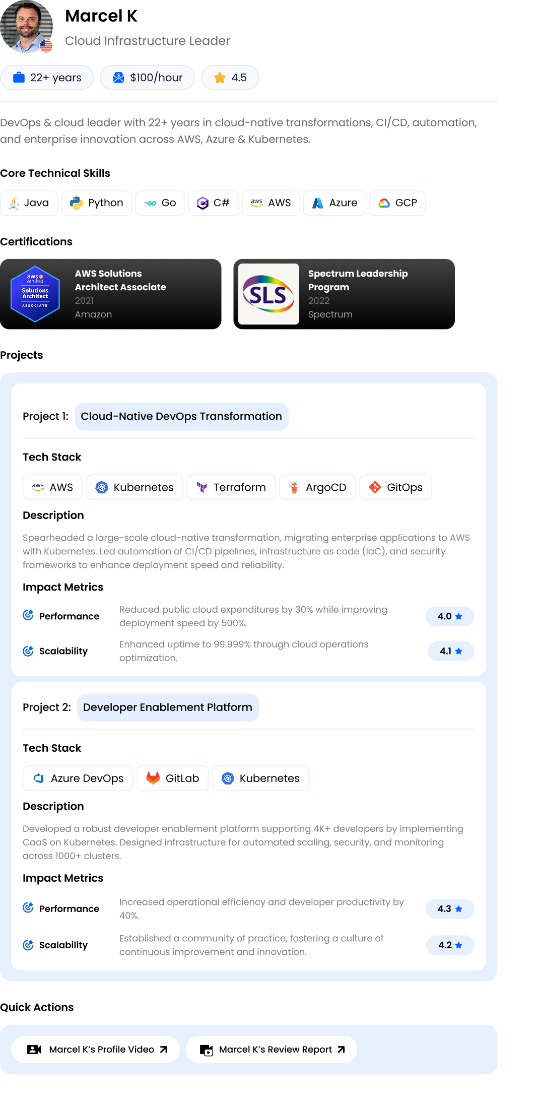Open Marcel K's Review Report link
This screenshot has height=1105, width=536.
pos(272,1050)
